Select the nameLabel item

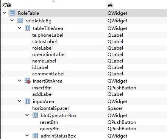44,61
